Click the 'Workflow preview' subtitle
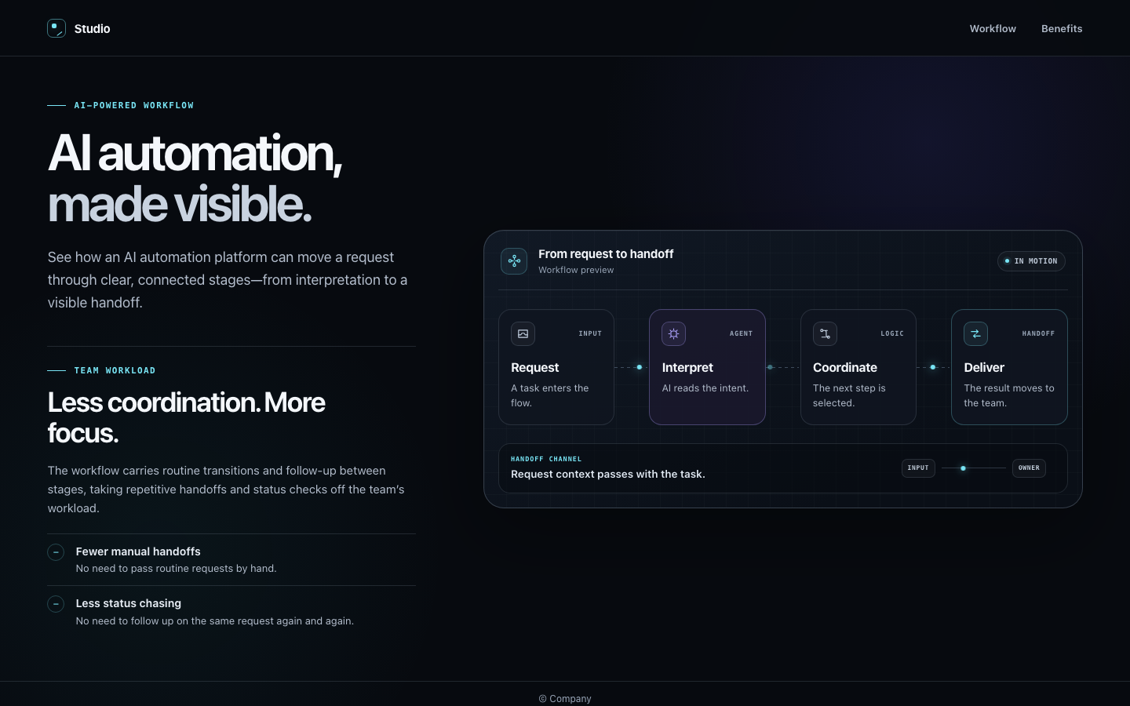This screenshot has width=1130, height=706. coord(576,270)
